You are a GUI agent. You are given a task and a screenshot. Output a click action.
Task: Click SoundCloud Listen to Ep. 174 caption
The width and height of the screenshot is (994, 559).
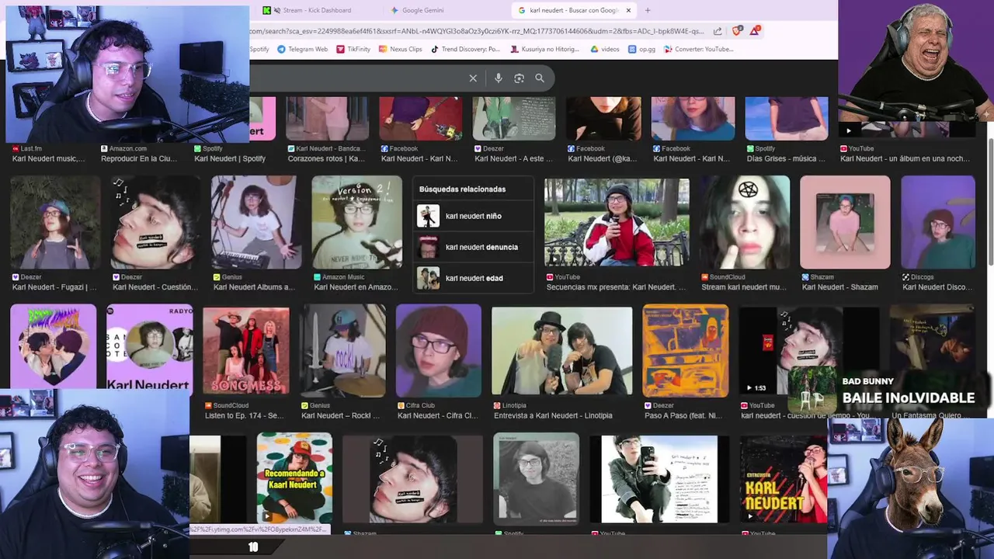[245, 415]
